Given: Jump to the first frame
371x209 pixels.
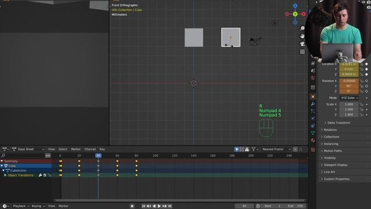Looking at the screenshot, I should pyautogui.click(x=144, y=206).
